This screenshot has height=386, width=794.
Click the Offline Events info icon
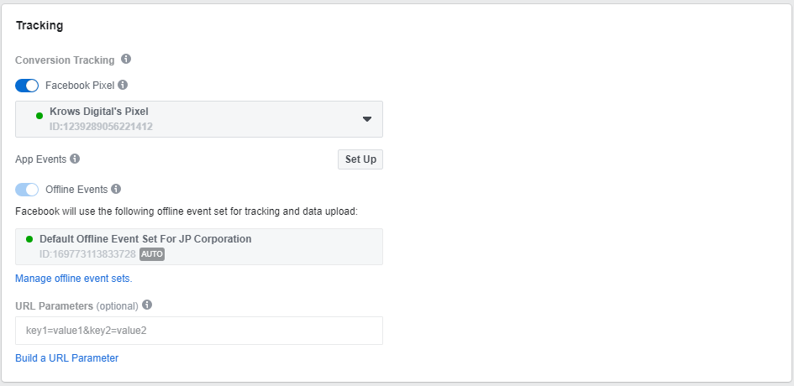pyautogui.click(x=116, y=189)
